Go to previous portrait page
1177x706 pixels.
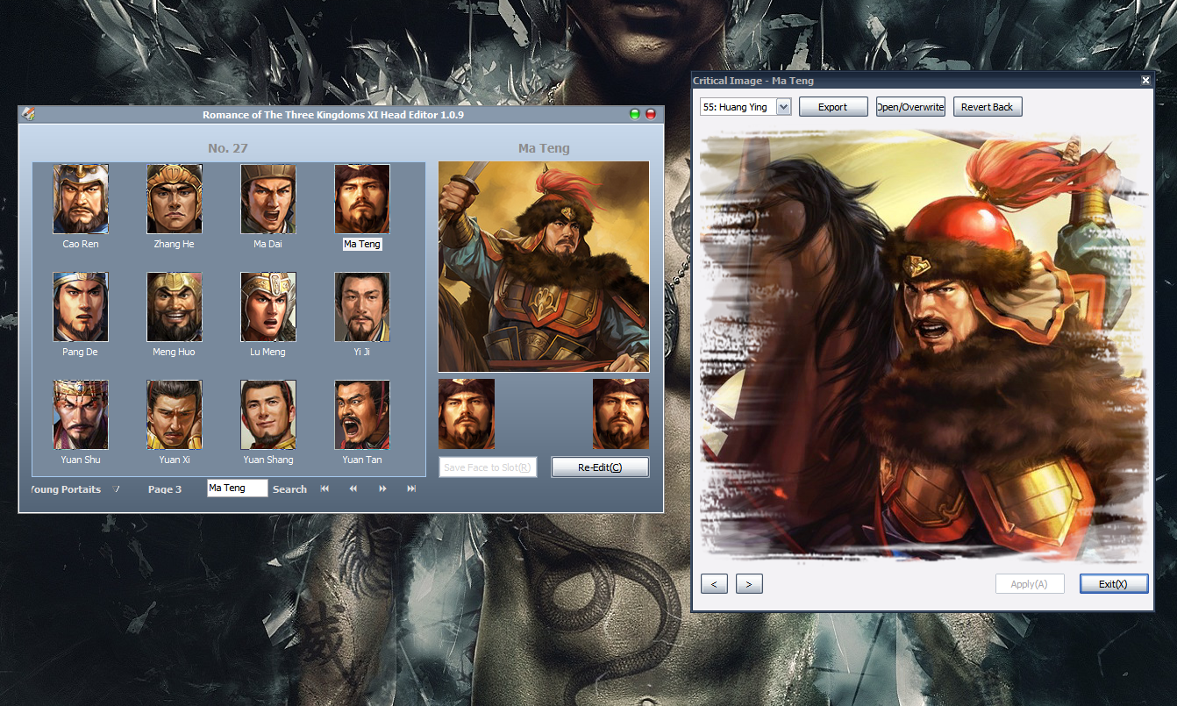353,488
